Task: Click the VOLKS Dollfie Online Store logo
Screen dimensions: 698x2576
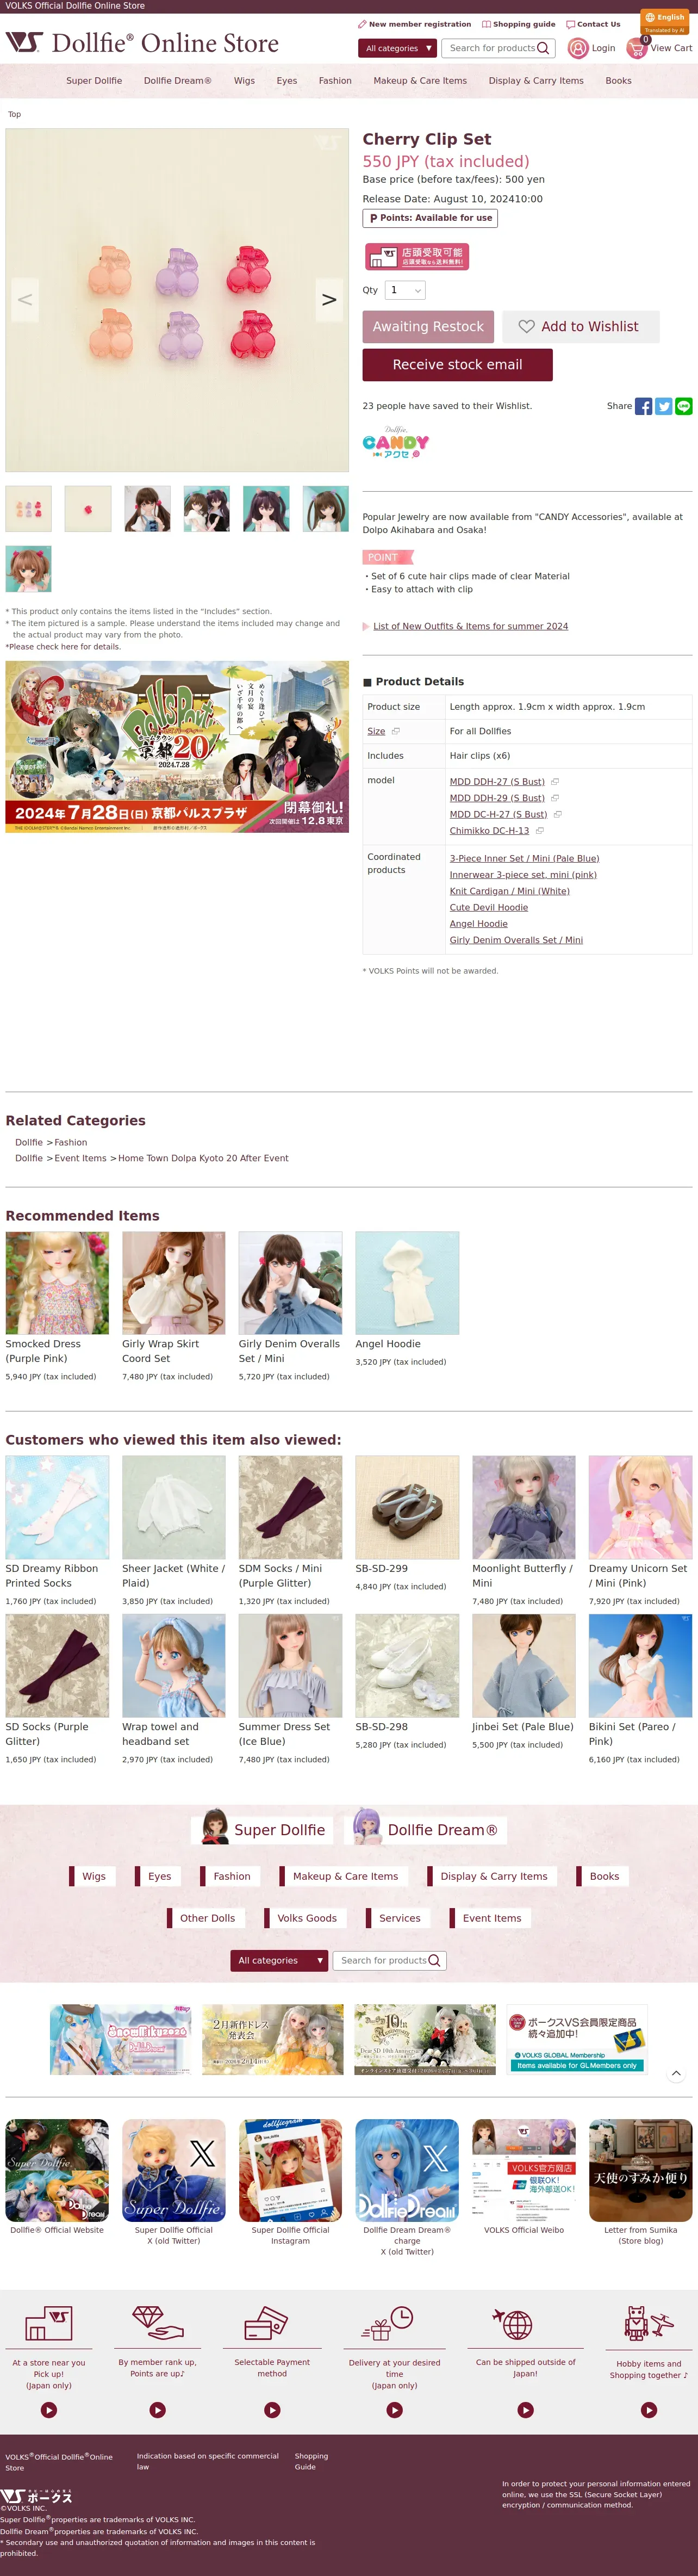Action: (x=142, y=43)
